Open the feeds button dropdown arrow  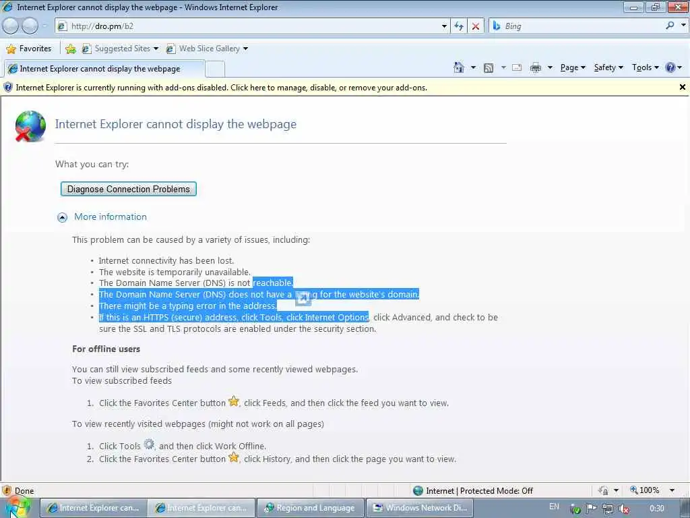click(503, 67)
